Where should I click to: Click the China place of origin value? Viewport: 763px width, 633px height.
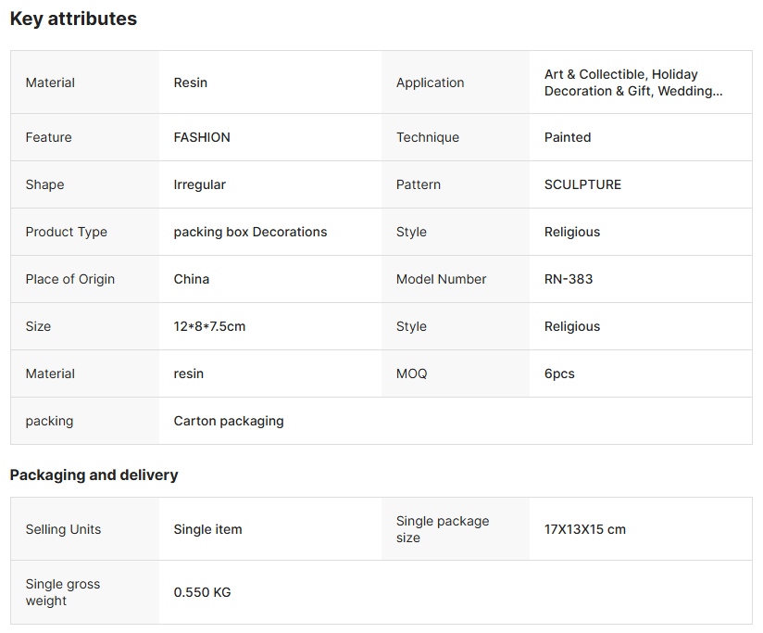coord(192,279)
